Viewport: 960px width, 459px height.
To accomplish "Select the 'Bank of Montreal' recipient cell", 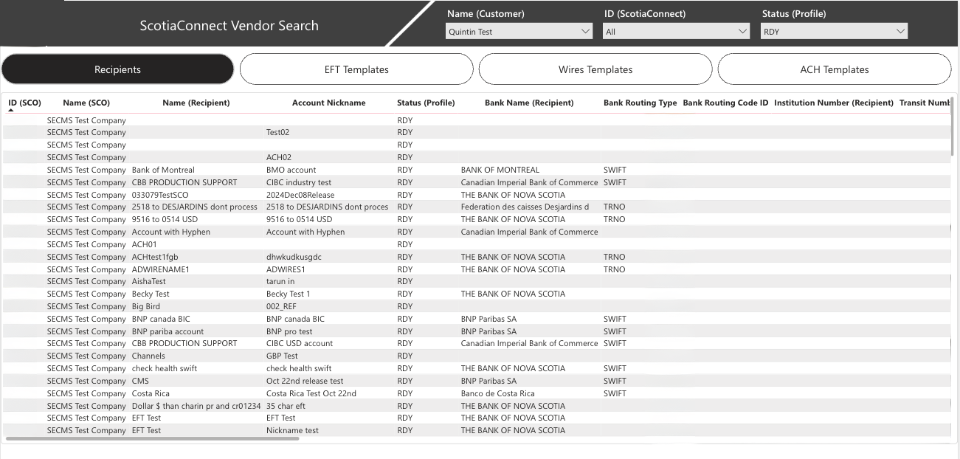I will click(163, 170).
